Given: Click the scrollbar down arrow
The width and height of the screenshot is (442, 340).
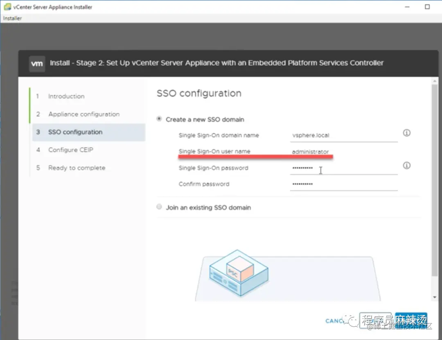Looking at the screenshot, I should pyautogui.click(x=435, y=297).
